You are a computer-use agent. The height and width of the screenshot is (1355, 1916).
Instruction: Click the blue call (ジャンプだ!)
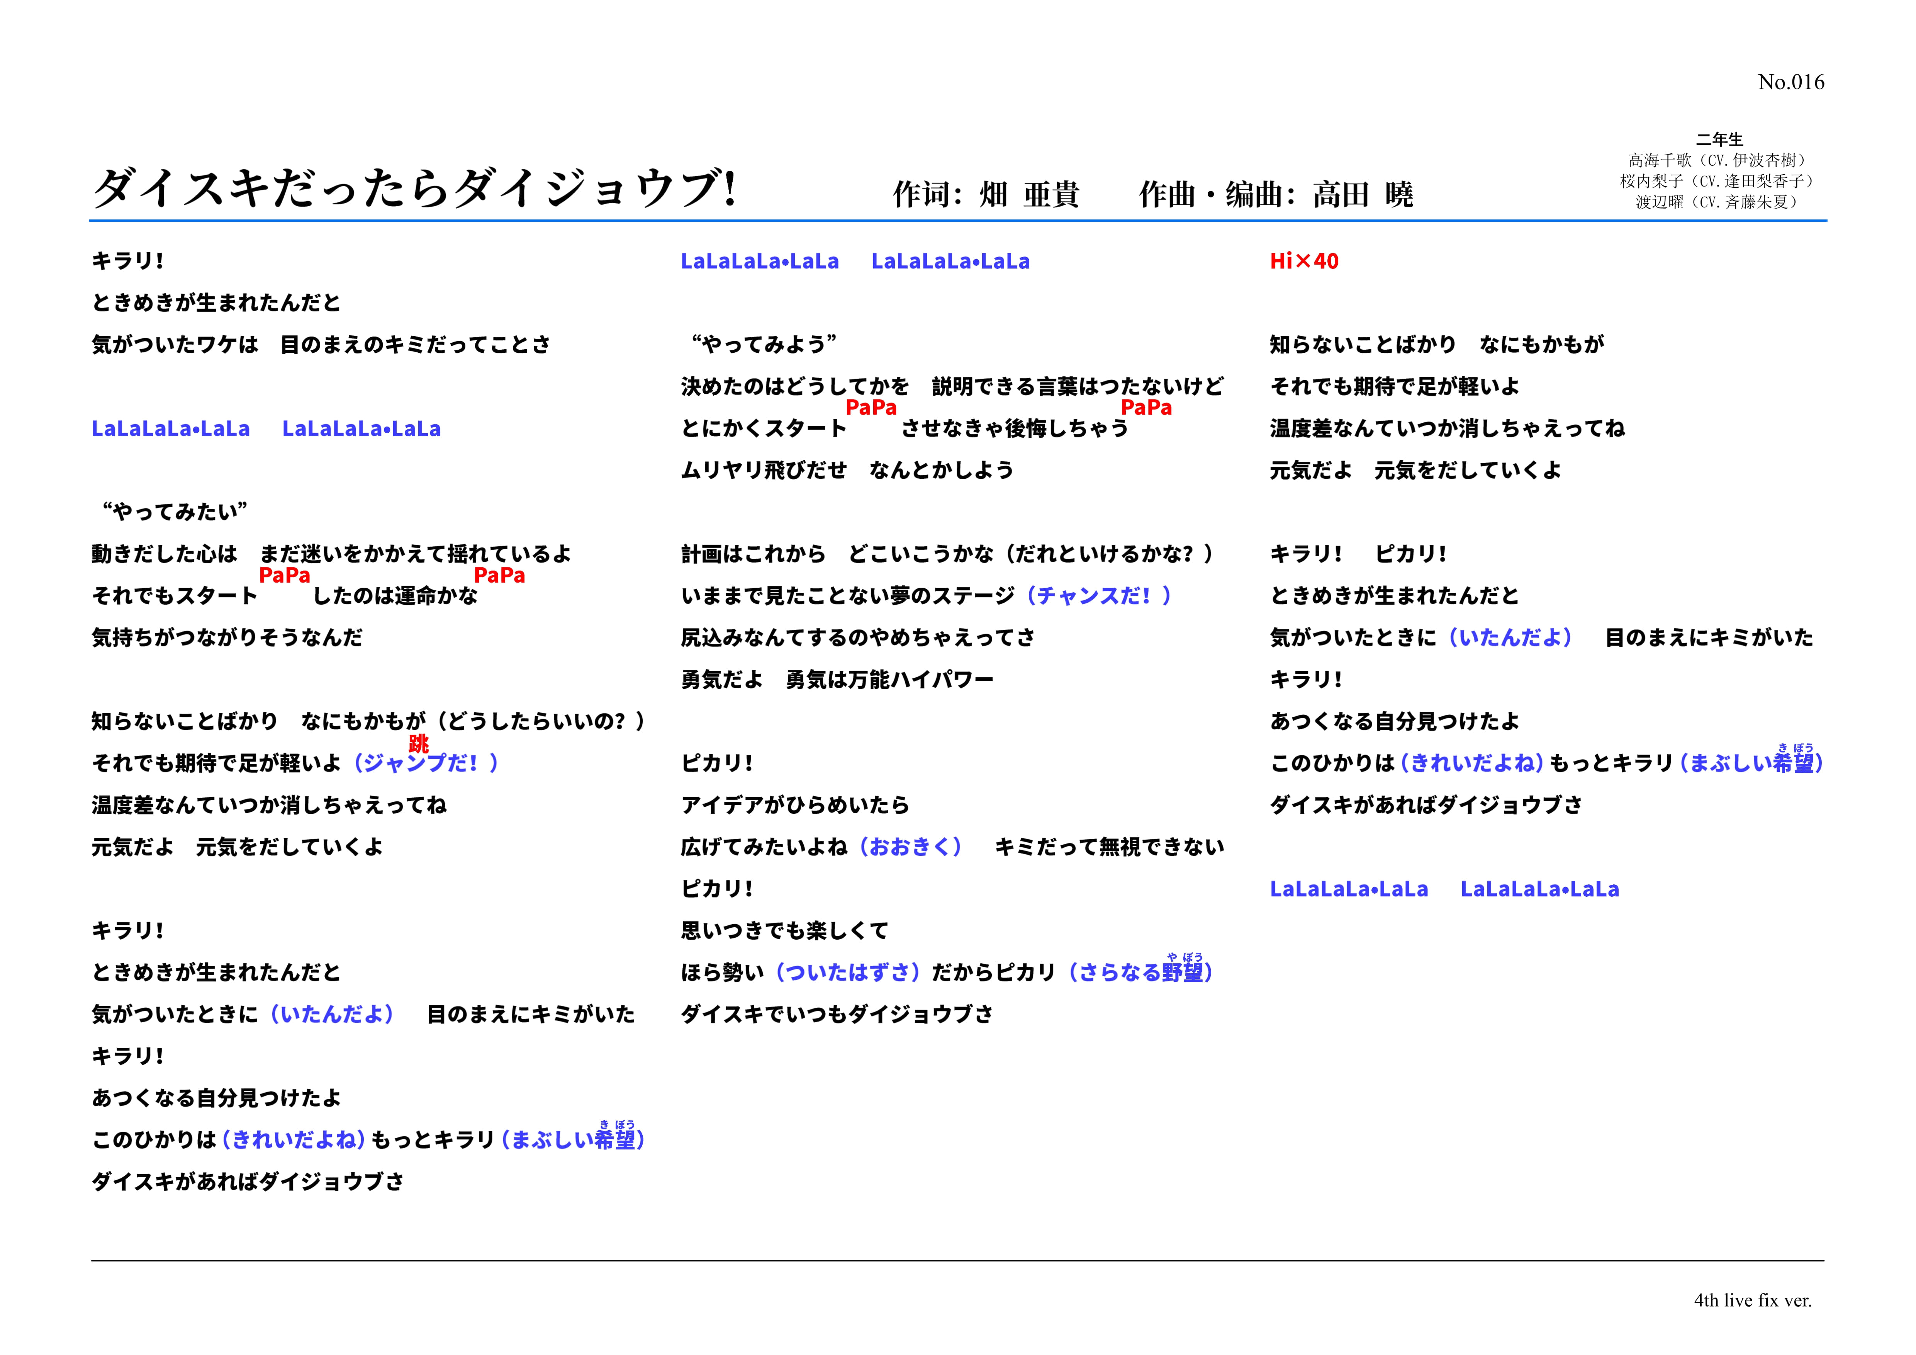point(426,763)
